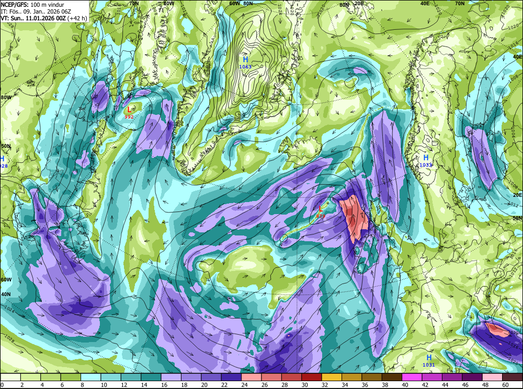
Task: Select the magenta swatch between 40 and 42
Action: [x=412, y=377]
